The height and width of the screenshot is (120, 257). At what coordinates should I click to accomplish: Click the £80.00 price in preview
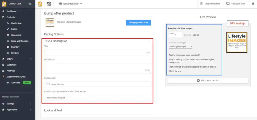(x=196, y=35)
